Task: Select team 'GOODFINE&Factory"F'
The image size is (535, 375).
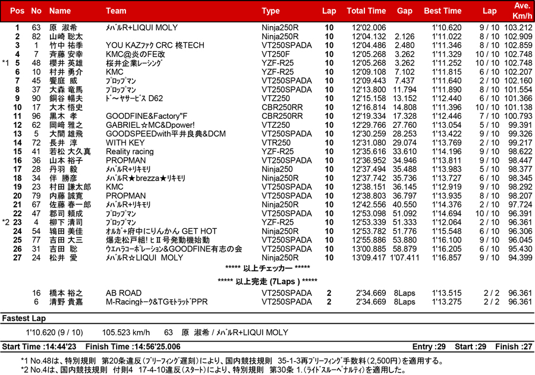Action: pyautogui.click(x=147, y=116)
